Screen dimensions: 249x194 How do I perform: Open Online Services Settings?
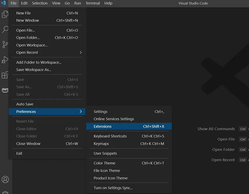[x=129, y=119]
